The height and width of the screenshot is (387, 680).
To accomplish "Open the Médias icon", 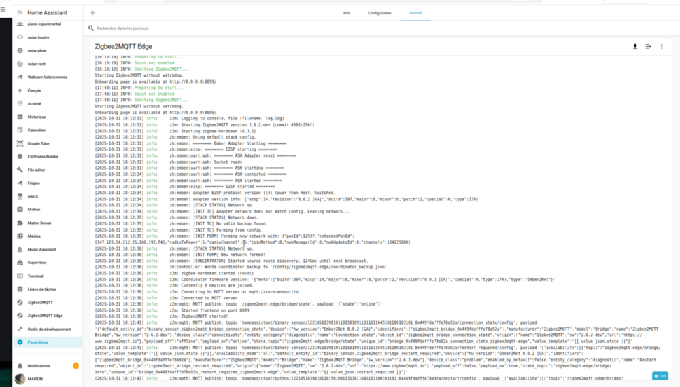I will click(x=20, y=236).
